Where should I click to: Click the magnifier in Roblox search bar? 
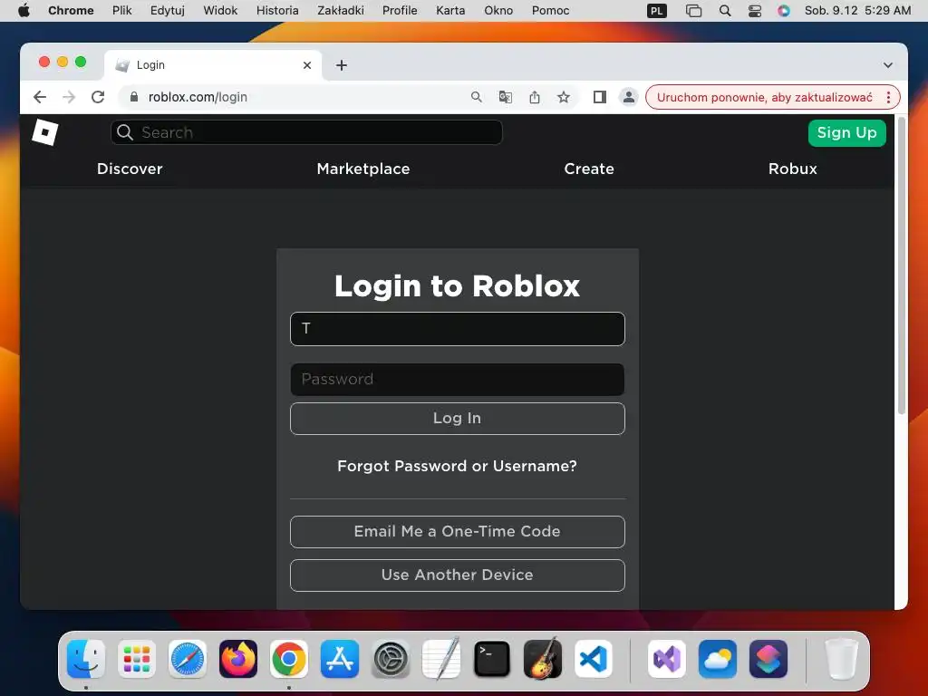pos(124,132)
